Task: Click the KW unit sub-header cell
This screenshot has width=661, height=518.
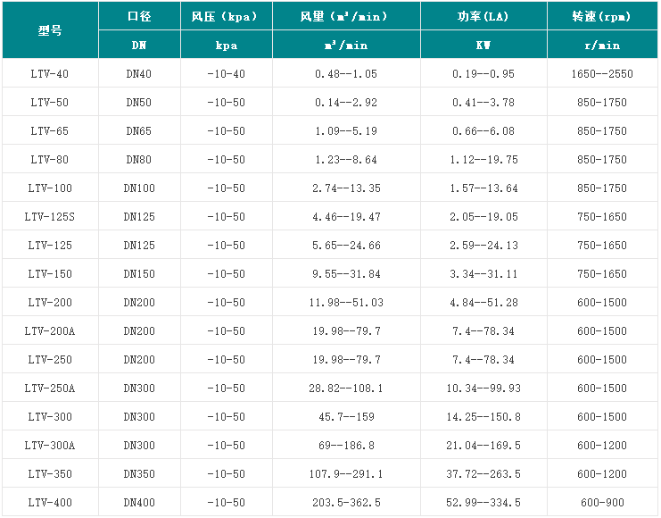Action: [483, 46]
